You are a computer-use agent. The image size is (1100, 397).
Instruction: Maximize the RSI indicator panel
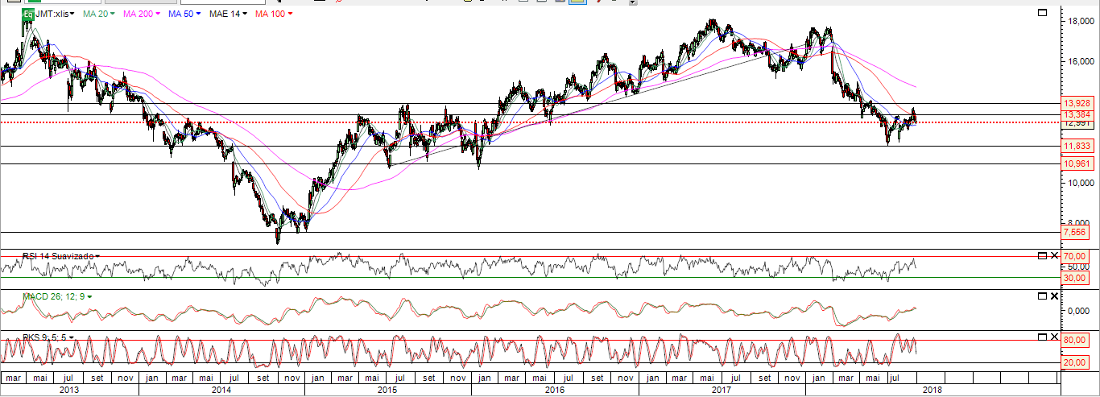click(x=1042, y=256)
